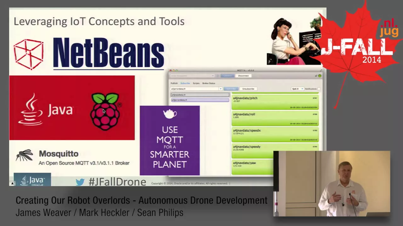Select the a4jnavdata/pitch message
This screenshot has height=226, width=403.
[275, 102]
